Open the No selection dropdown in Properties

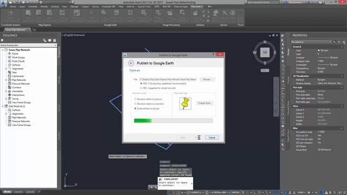[311, 42]
